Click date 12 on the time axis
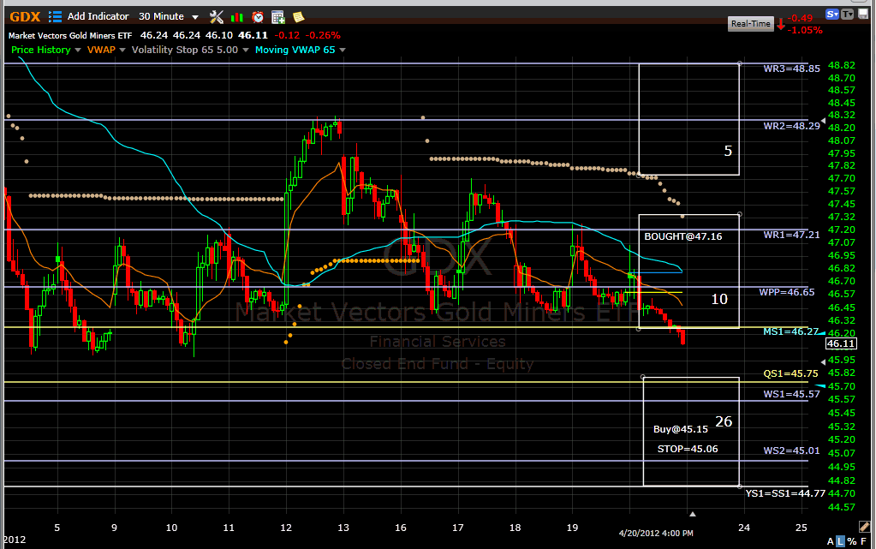The width and height of the screenshot is (876, 549). coord(286,528)
